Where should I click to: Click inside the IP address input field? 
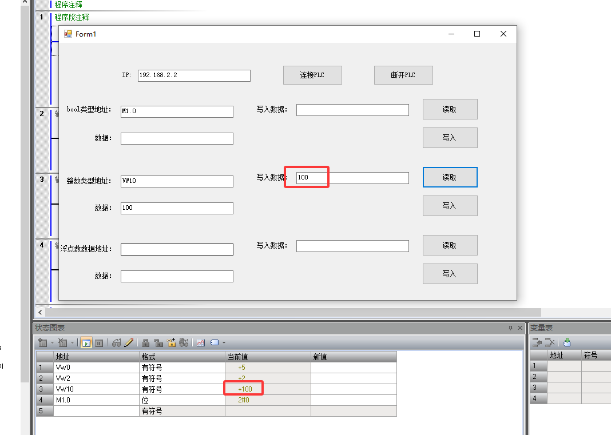pyautogui.click(x=193, y=75)
